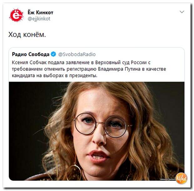Click the hoop earring in the photo
The width and height of the screenshot is (194, 191).
[x=74, y=172]
